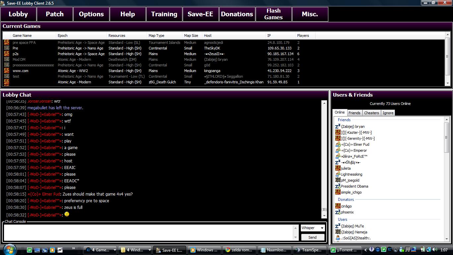
Task: Show hidden system tray icons arrow
Action: [x=366, y=250]
